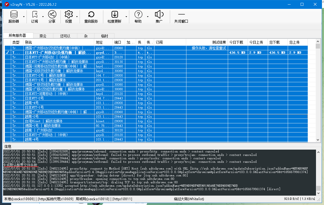
Task: Click log panel scrollbar up arrow
Action: pyautogui.click(x=318, y=152)
